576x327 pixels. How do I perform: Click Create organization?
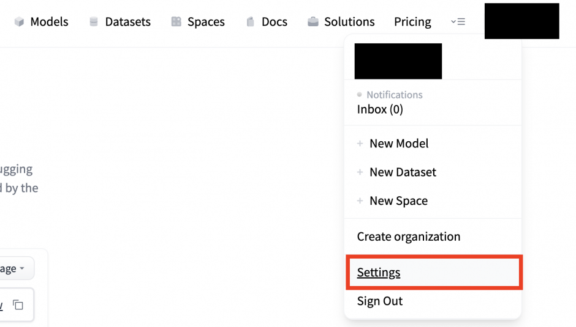click(x=409, y=237)
